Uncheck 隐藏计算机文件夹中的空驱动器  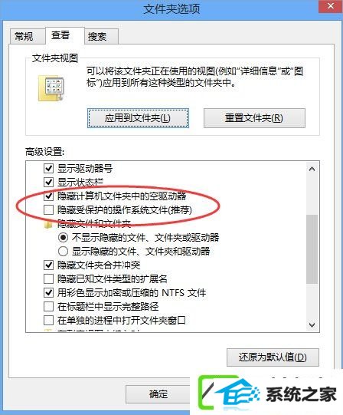[49, 196]
